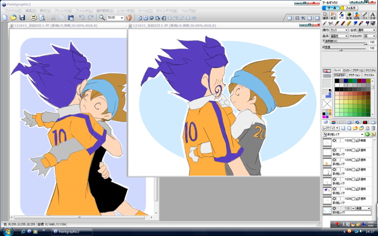Screen dimensions: 378x236
Task: Open the 条件 condition dropdown
Action: 339,36
